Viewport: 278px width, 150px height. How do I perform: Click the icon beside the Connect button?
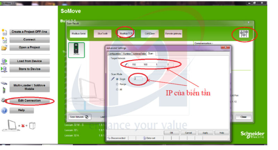click(4, 40)
